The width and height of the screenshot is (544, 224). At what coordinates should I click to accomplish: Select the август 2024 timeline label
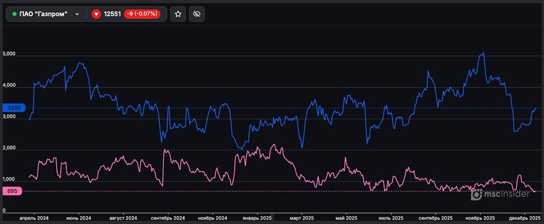coord(124,217)
